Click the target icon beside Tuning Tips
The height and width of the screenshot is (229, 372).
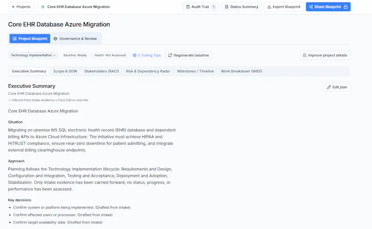tap(134, 55)
